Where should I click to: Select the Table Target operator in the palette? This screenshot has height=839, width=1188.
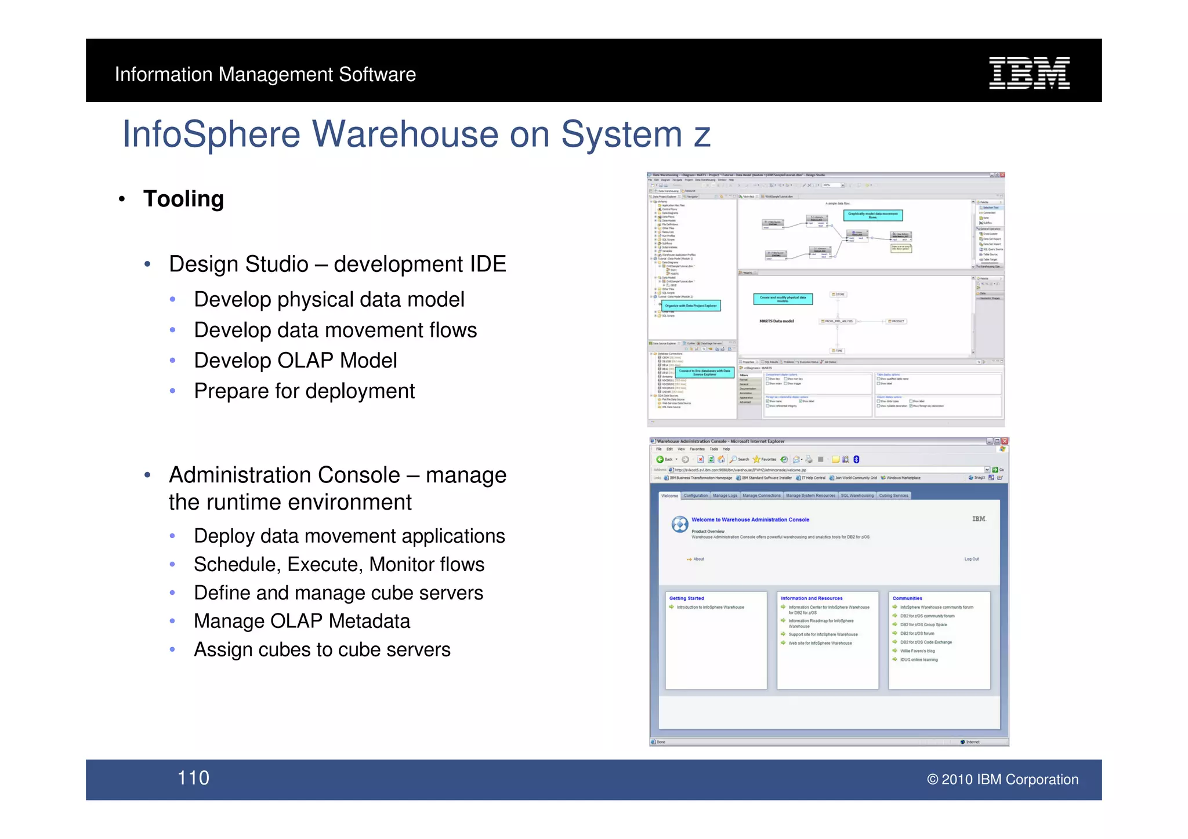click(988, 260)
